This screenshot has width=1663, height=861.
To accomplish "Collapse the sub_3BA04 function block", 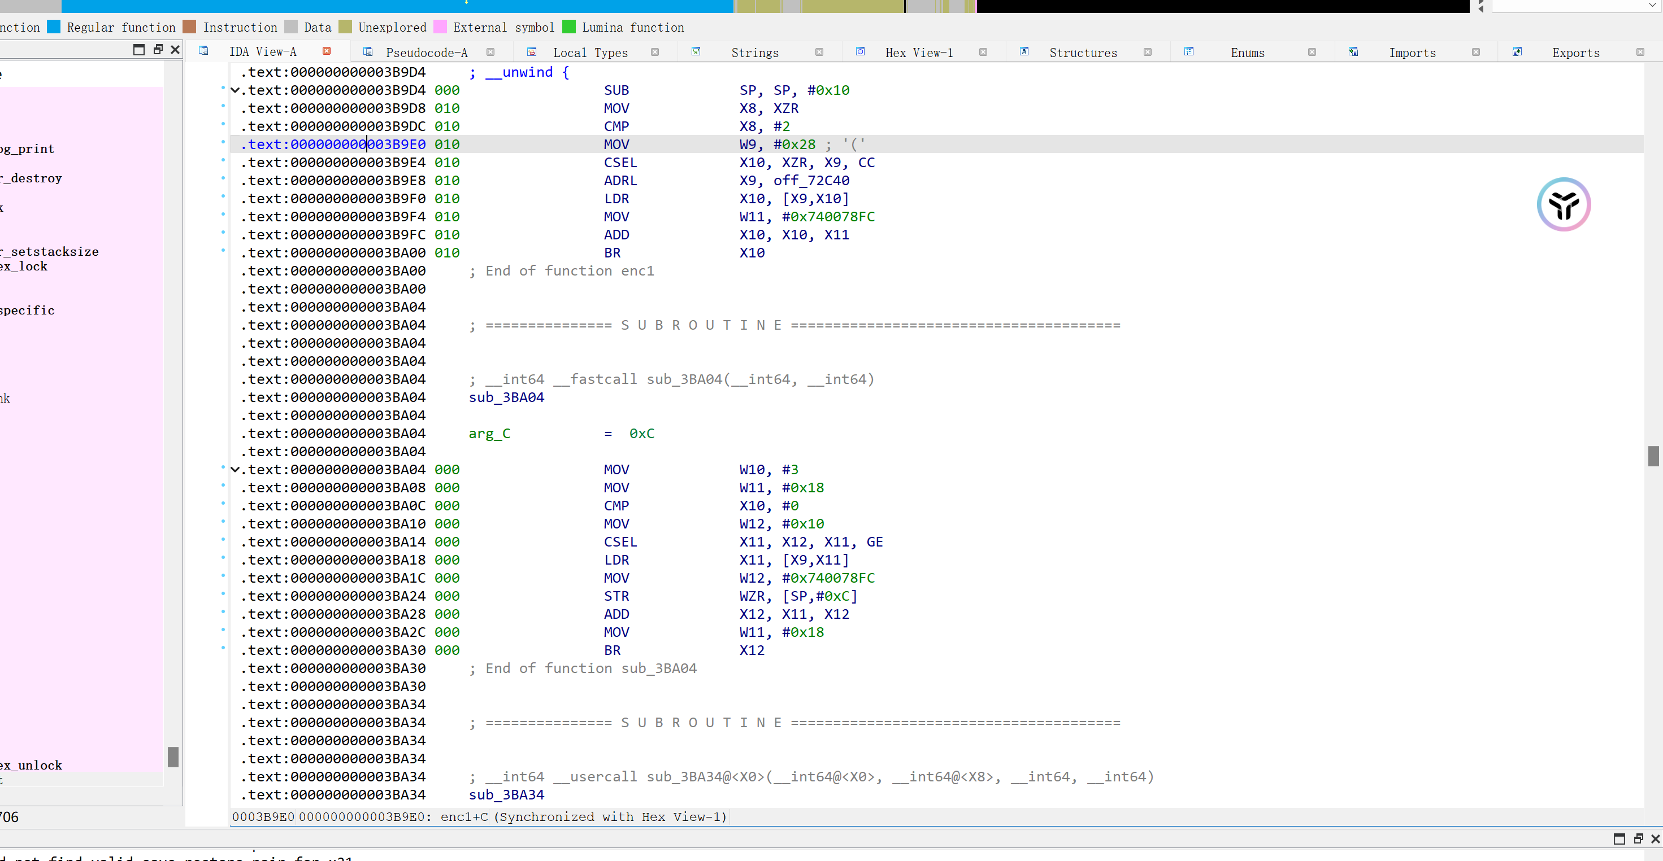I will coord(235,470).
